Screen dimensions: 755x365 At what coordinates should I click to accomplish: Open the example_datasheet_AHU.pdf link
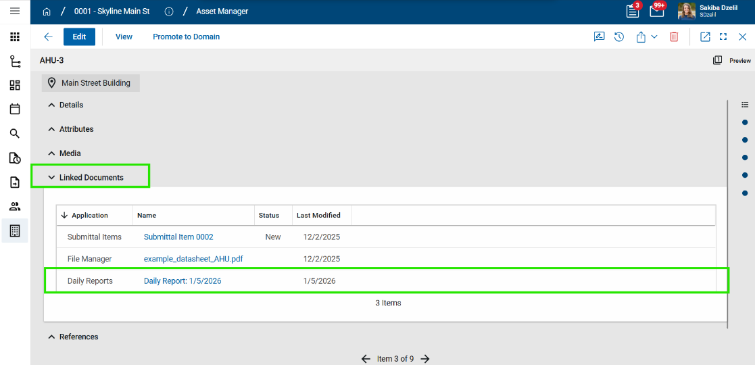point(193,259)
